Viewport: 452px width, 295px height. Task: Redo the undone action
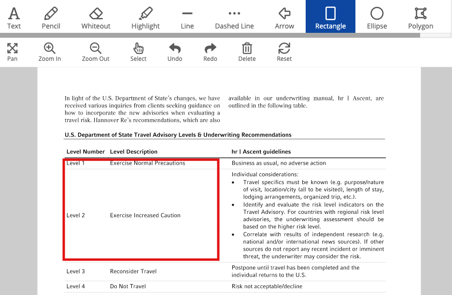point(210,50)
